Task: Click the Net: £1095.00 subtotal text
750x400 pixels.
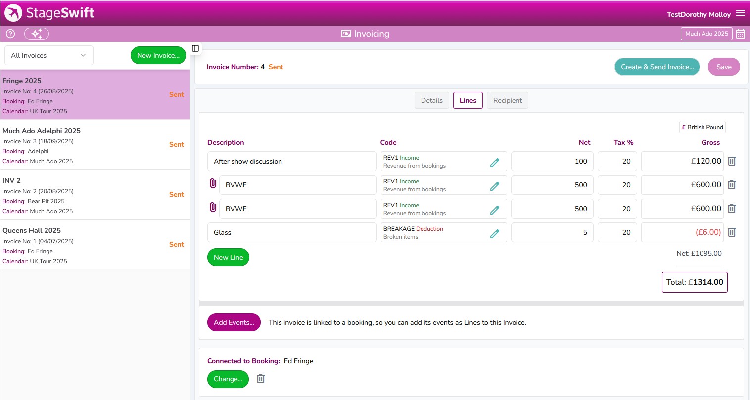Action: pyautogui.click(x=699, y=253)
